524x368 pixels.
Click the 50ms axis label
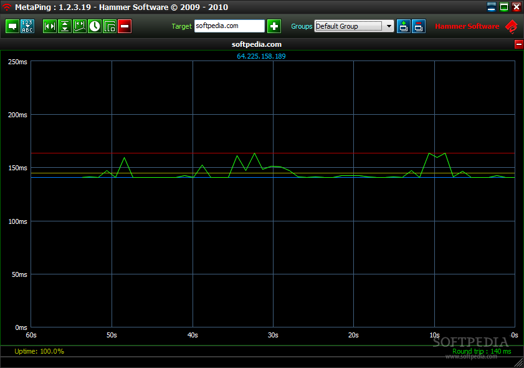(x=19, y=274)
